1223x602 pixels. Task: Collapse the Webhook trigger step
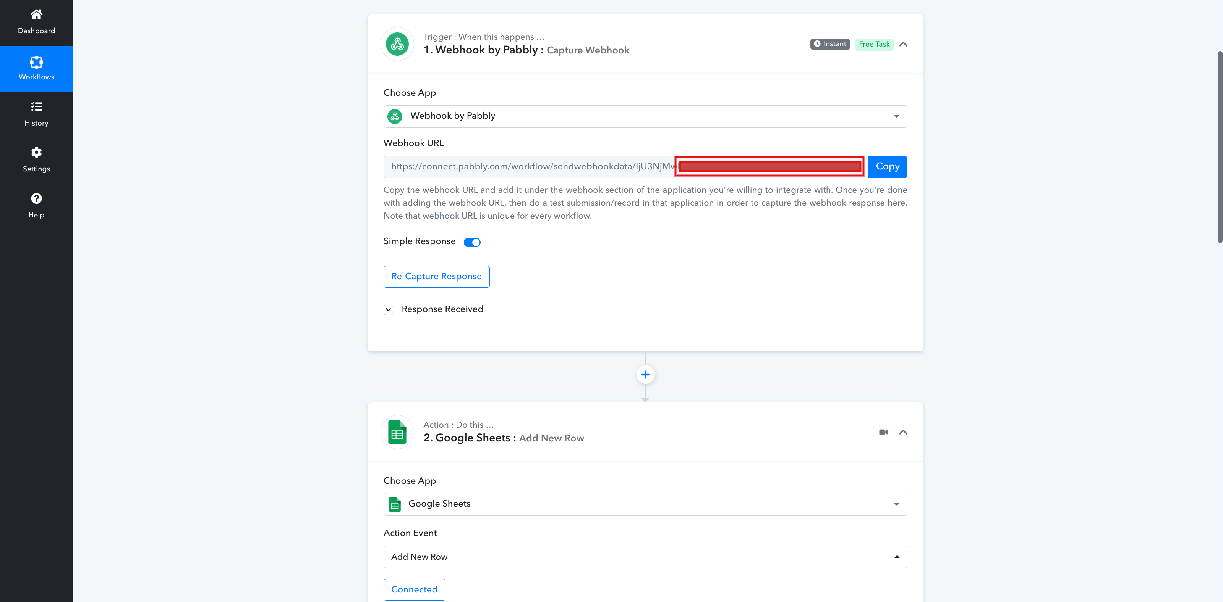903,44
